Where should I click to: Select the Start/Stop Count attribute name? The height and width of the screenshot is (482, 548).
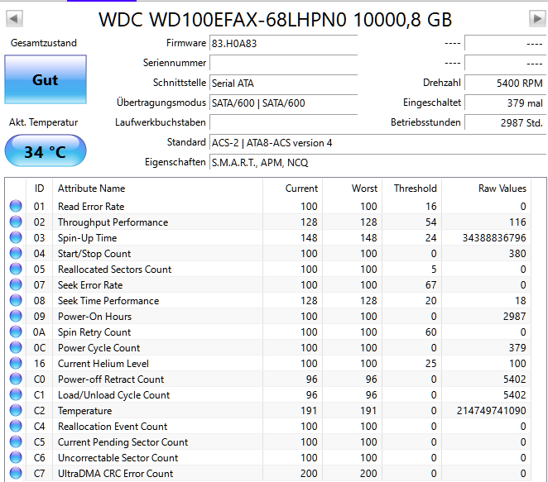[94, 254]
